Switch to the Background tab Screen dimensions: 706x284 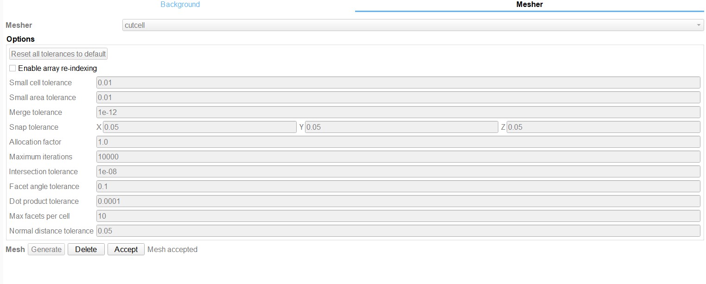pyautogui.click(x=180, y=5)
